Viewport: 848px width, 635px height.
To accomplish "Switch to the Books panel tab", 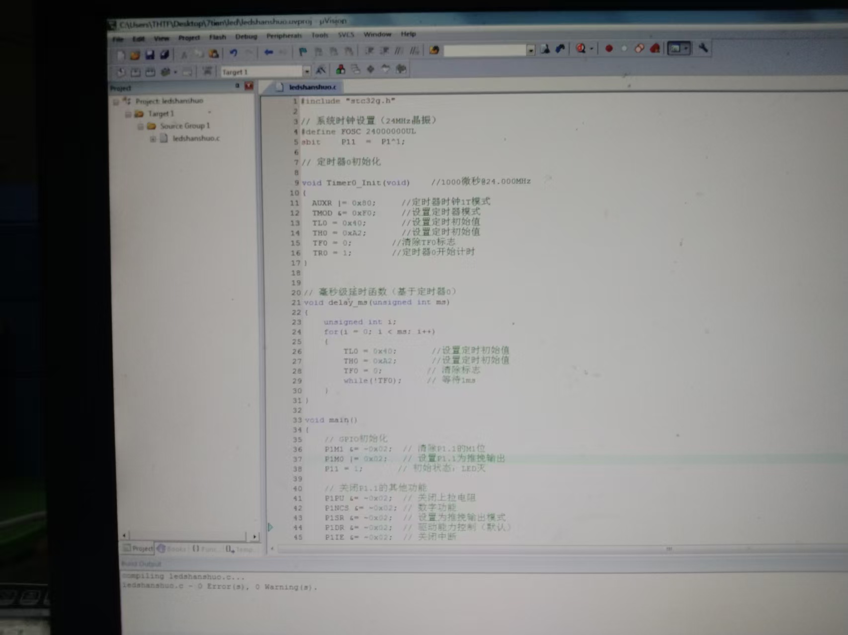I will click(x=172, y=549).
